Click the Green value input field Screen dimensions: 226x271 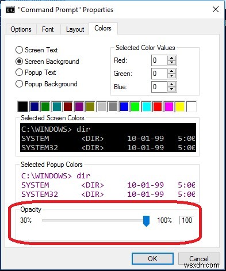(x=159, y=74)
